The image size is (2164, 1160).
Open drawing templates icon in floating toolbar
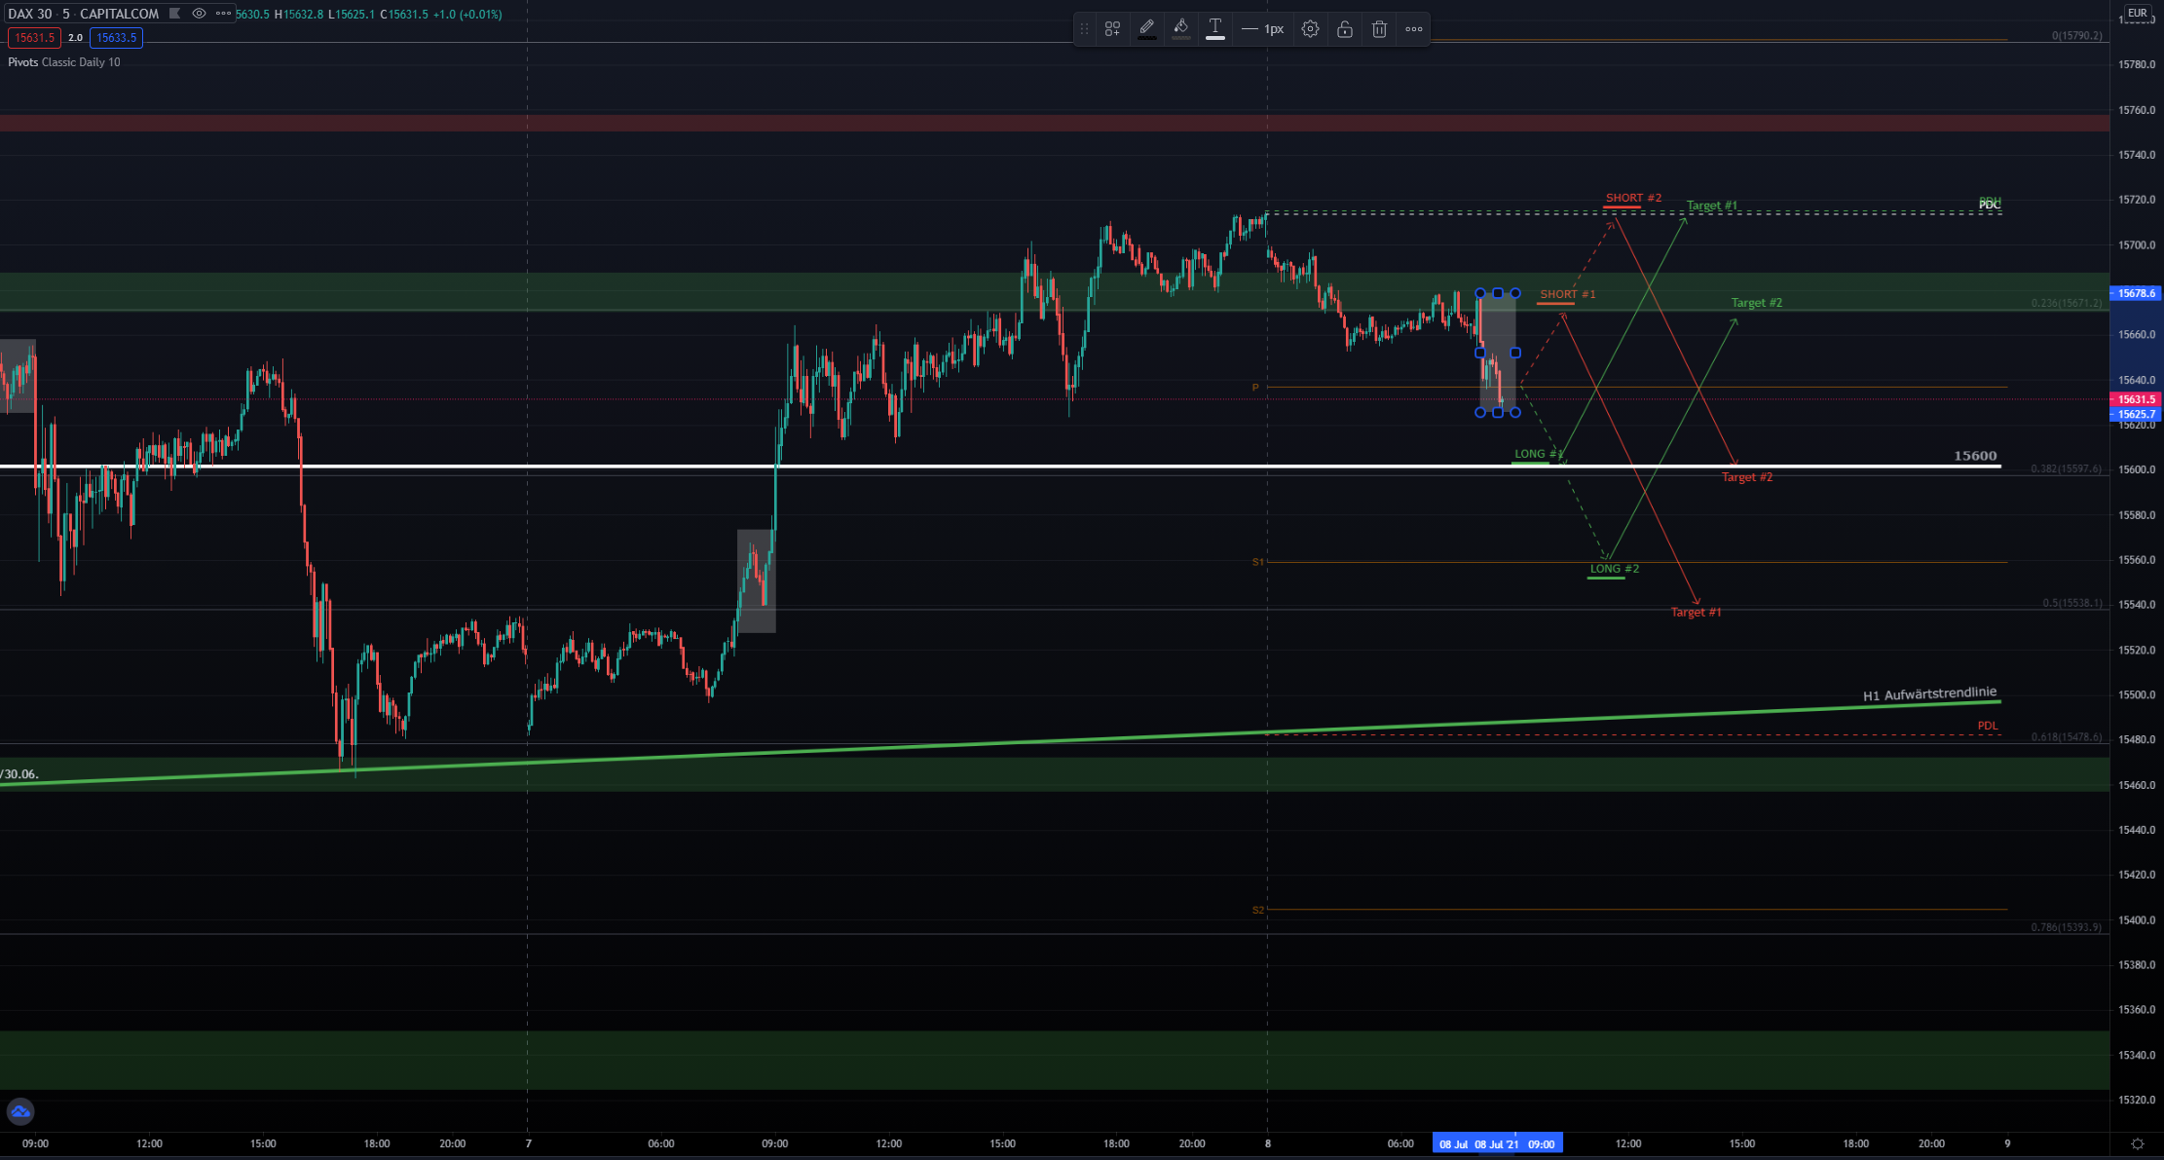(x=1112, y=29)
